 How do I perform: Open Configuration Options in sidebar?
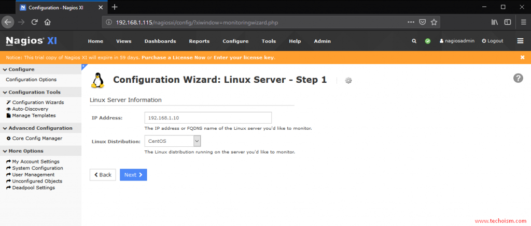click(x=31, y=80)
